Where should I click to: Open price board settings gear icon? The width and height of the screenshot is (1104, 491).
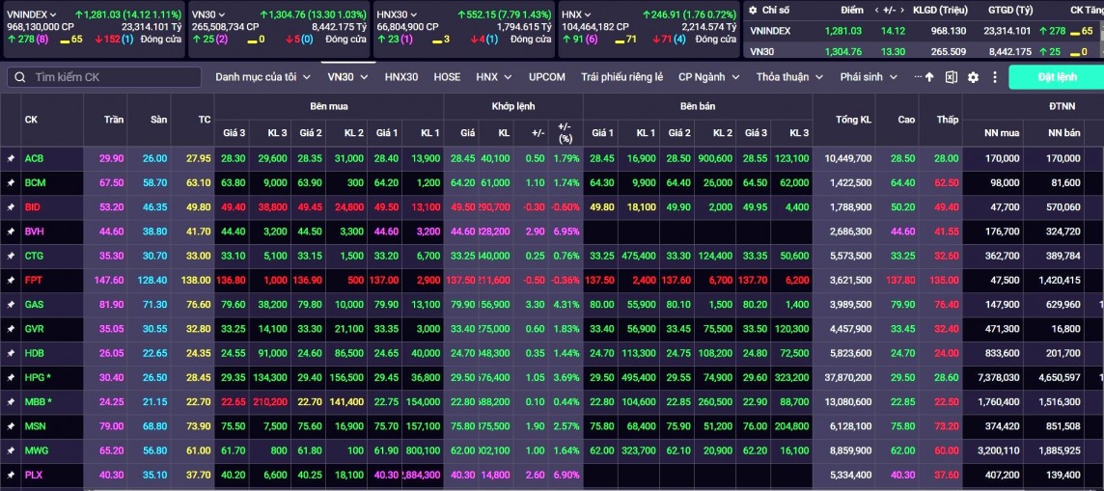973,77
